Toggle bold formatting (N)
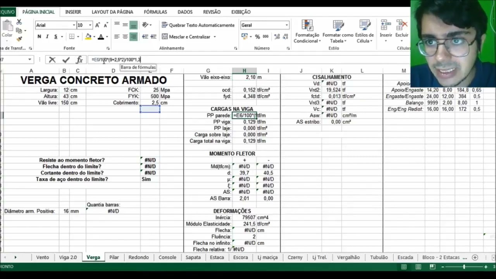 click(x=39, y=37)
